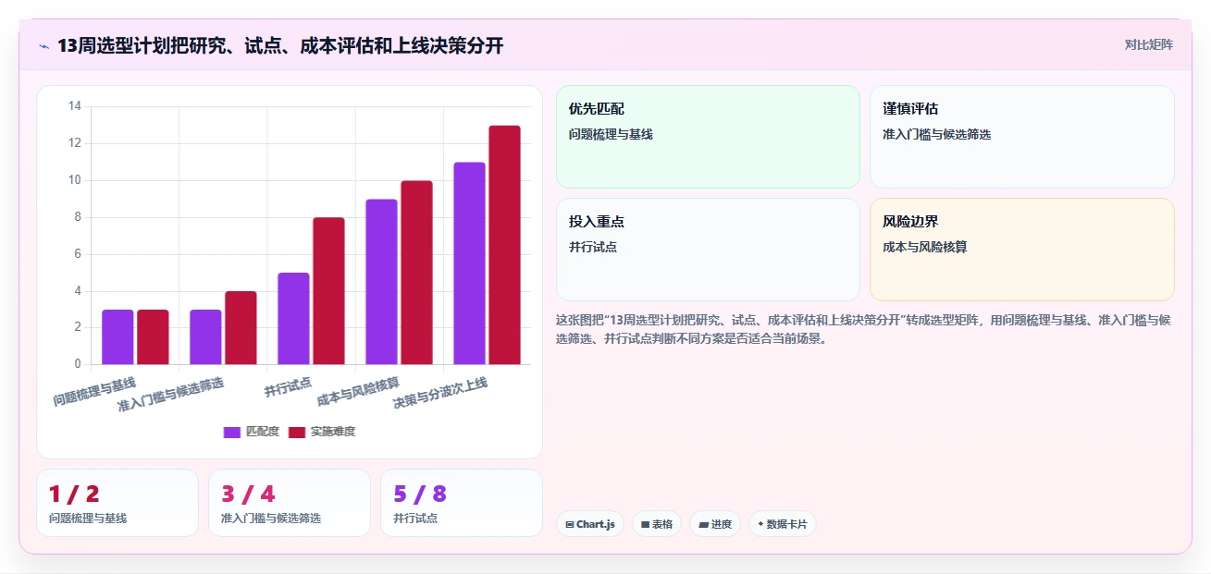Click the red 实施难度 bar for 决策与分波次上线
This screenshot has height=574, width=1211.
504,245
